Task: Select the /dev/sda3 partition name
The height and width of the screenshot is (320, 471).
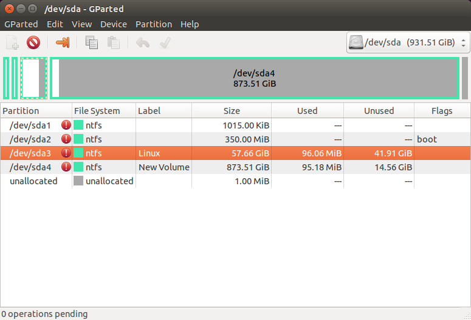Action: (x=30, y=153)
